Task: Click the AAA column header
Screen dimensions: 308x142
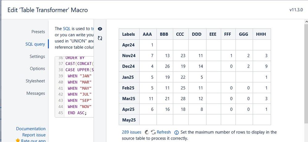Action: click(148, 34)
